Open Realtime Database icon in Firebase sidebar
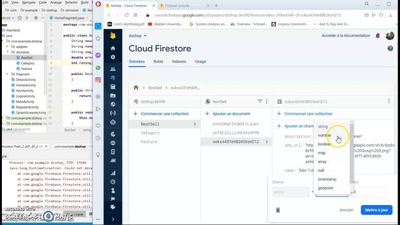Viewport: 400px width, 225px height. (112, 87)
